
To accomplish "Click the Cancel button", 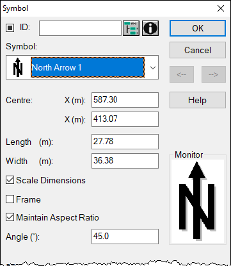I will coord(198,50).
